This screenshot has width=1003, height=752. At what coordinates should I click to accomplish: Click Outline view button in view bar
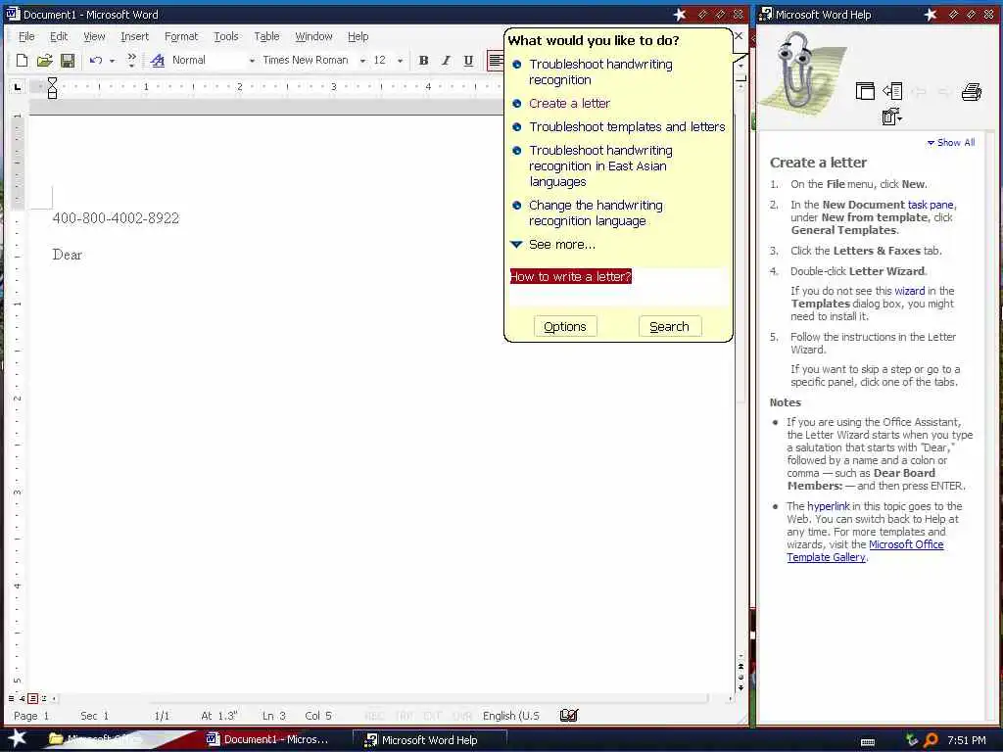click(x=44, y=698)
